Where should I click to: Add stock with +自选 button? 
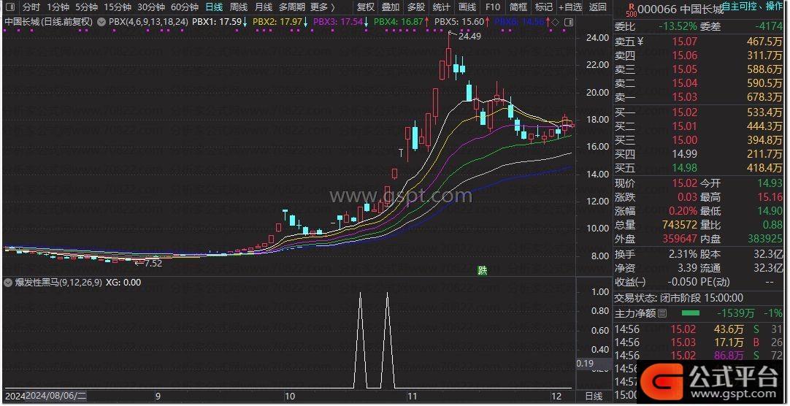(570, 7)
